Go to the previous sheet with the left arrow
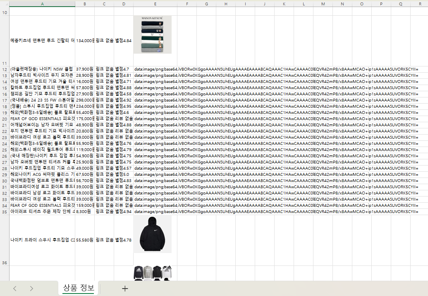 tap(15, 289)
